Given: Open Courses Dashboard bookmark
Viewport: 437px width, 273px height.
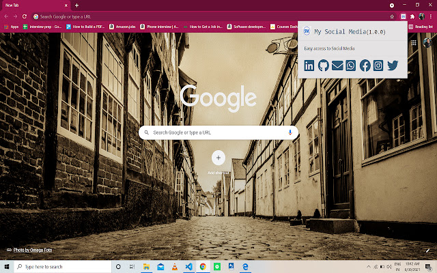Looking at the screenshot, I should pyautogui.click(x=284, y=27).
